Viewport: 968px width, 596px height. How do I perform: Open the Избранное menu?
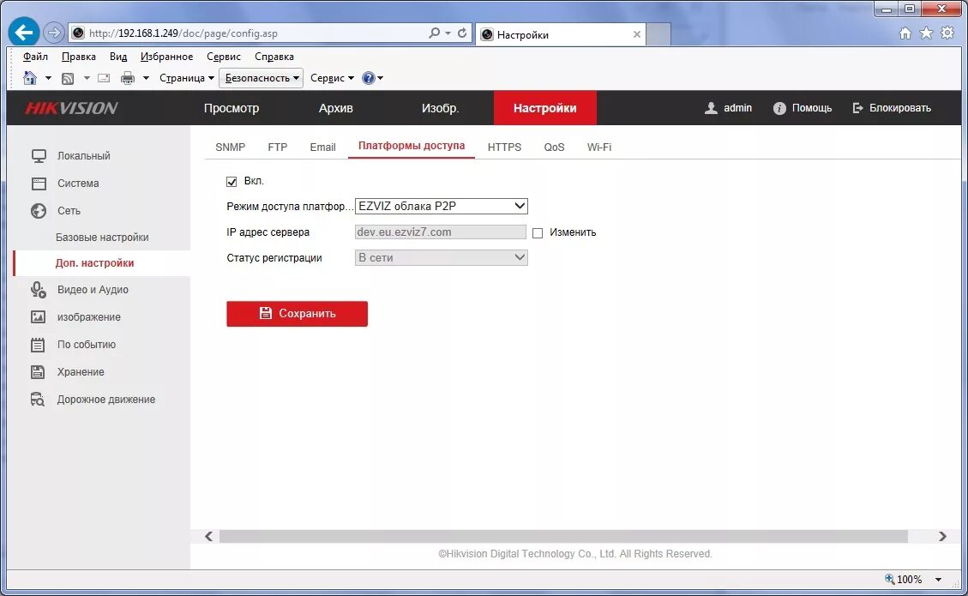[166, 57]
